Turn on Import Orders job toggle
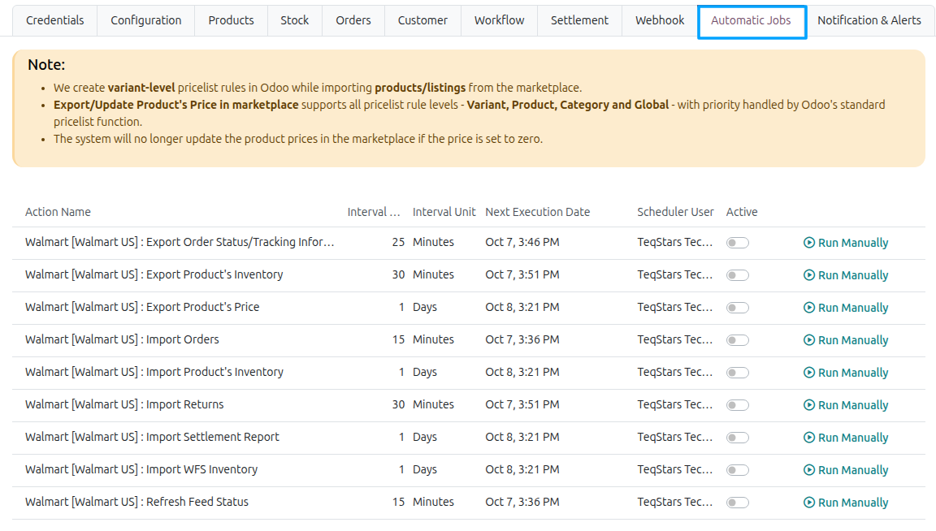This screenshot has width=936, height=531. tap(737, 340)
